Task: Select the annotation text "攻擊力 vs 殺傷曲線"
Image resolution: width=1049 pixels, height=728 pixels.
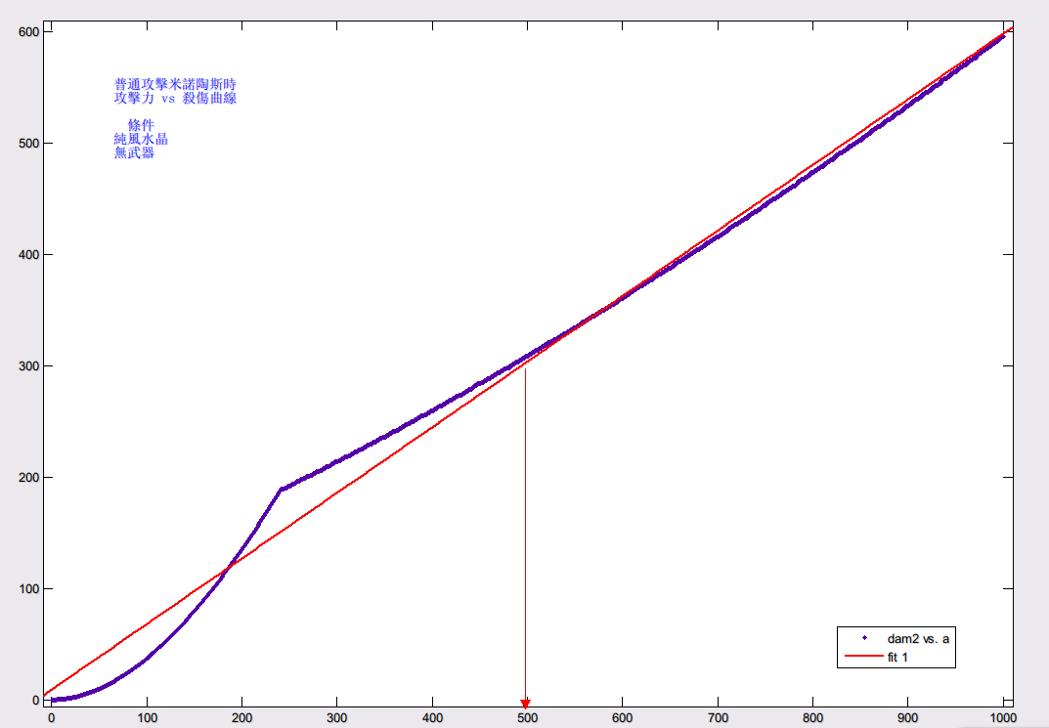Action: pos(175,99)
